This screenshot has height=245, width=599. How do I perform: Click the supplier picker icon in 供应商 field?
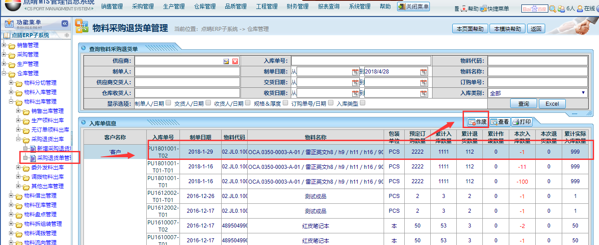pos(227,61)
